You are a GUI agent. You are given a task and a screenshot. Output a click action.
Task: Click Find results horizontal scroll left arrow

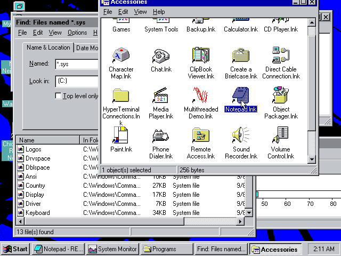point(20,222)
